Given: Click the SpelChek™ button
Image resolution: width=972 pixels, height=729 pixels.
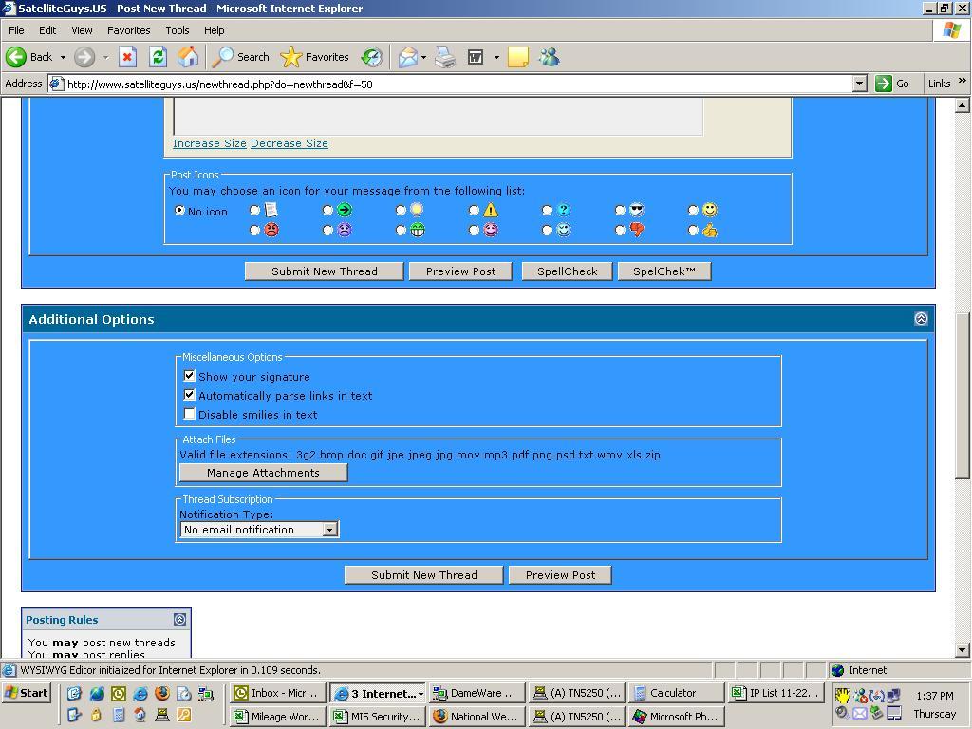Looking at the screenshot, I should (664, 271).
